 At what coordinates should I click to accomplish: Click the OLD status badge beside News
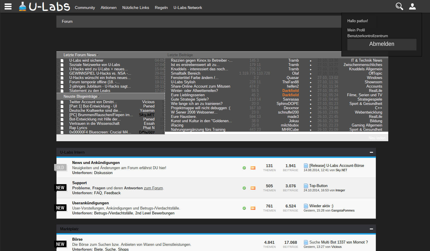tap(60, 168)
